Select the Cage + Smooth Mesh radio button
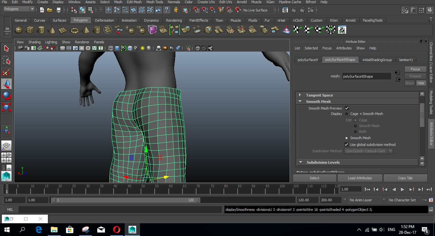The image size is (435, 236). [346, 114]
